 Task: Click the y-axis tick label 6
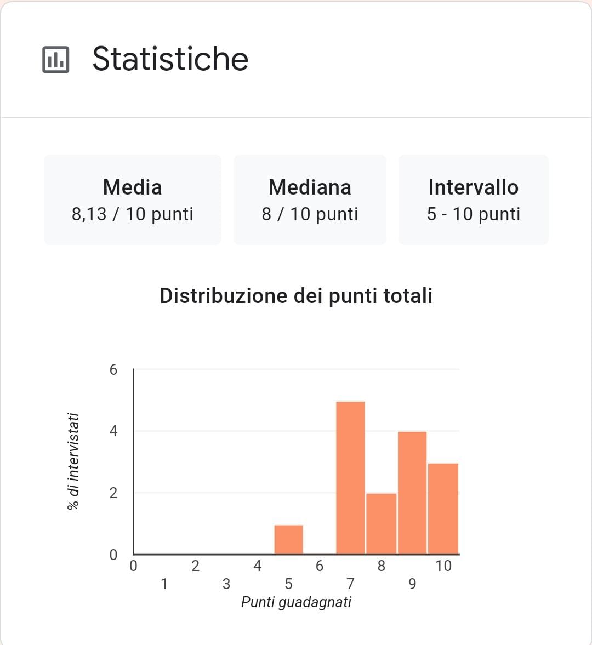(113, 370)
